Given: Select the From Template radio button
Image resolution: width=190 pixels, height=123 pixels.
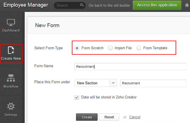Looking at the screenshot, I should click(x=139, y=48).
